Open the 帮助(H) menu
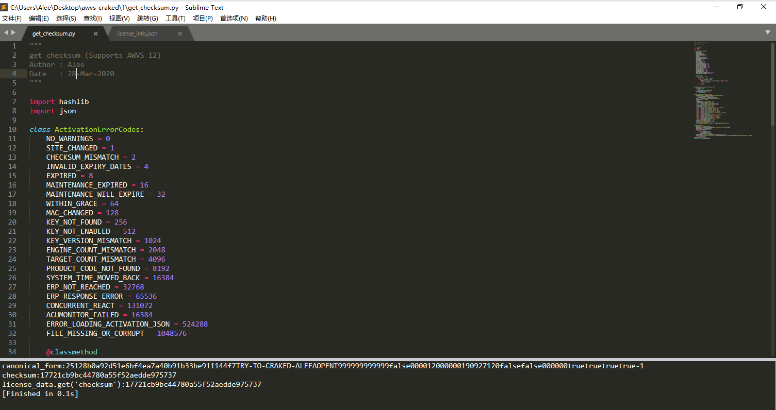 266,18
